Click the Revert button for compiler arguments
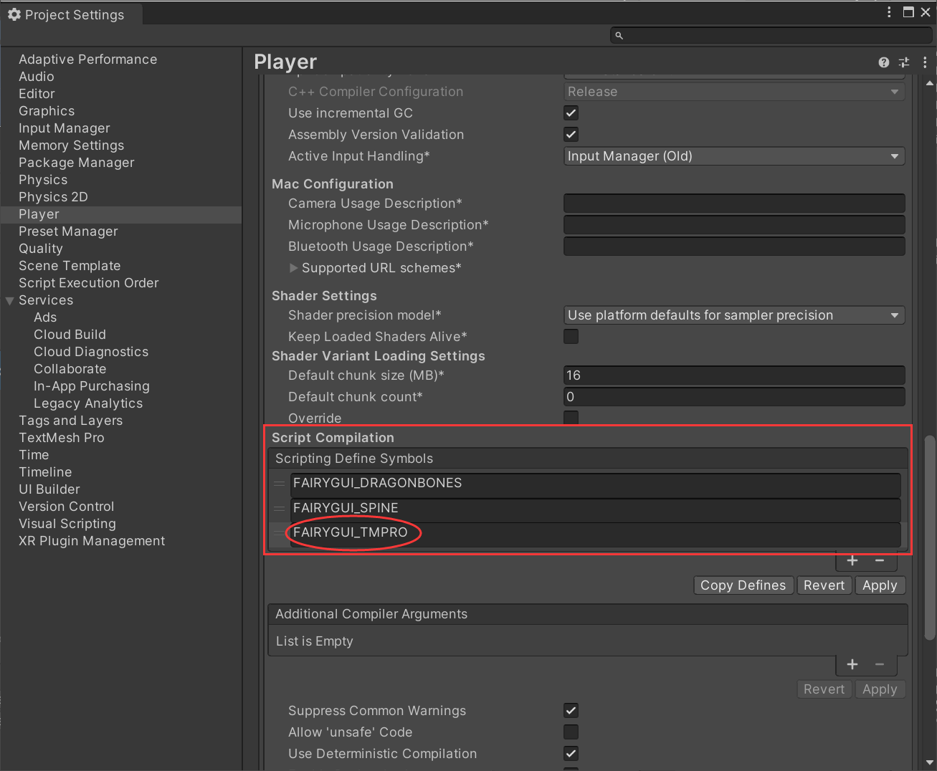This screenshot has height=771, width=937. tap(824, 689)
